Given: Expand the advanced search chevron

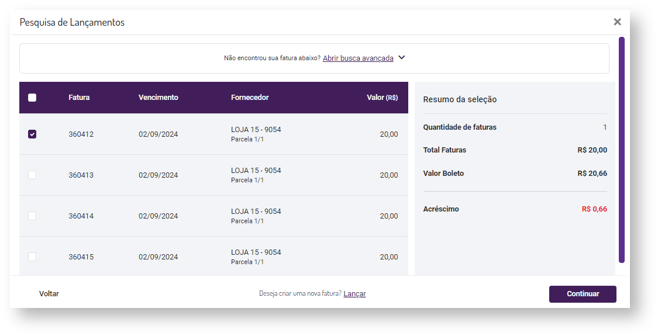Looking at the screenshot, I should point(402,58).
